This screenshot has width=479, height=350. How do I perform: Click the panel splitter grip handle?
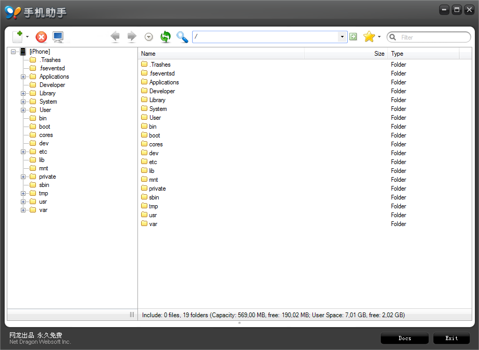pyautogui.click(x=132, y=315)
